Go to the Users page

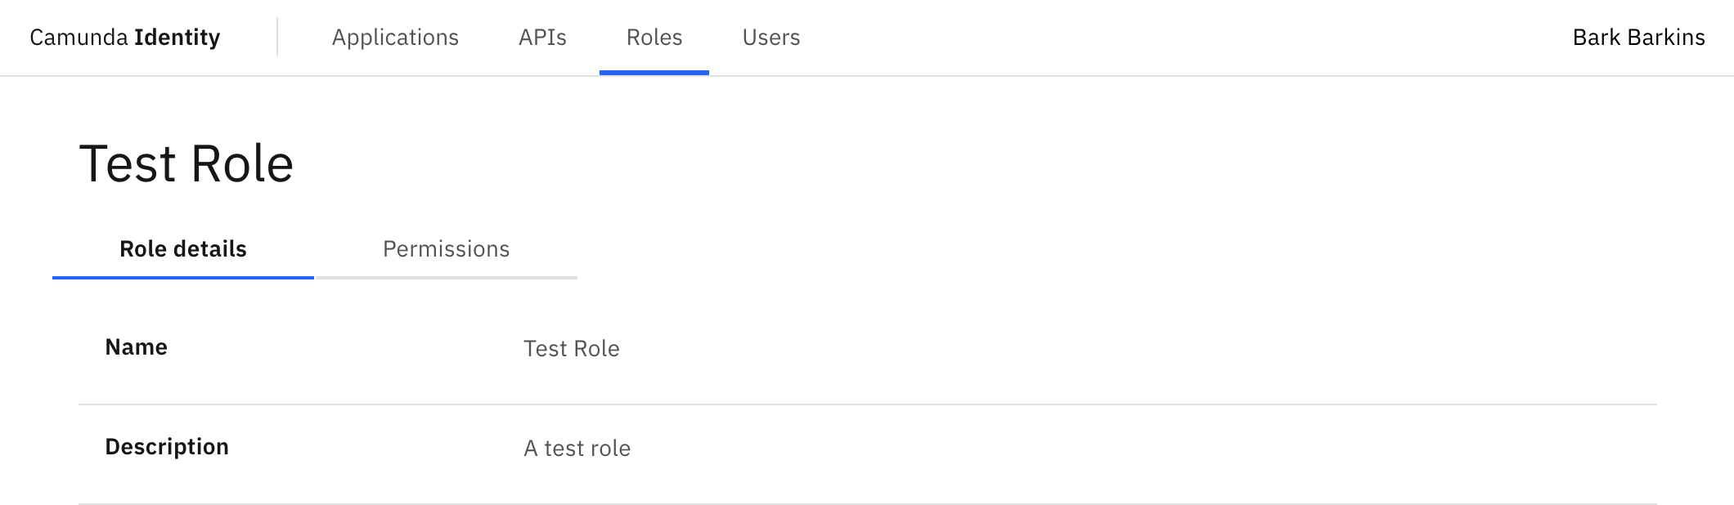(770, 38)
